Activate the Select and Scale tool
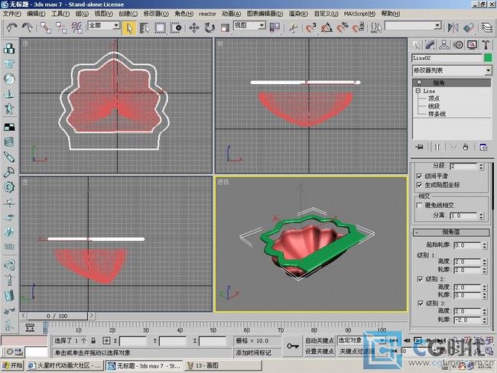The width and height of the screenshot is (497, 373). 225,28
